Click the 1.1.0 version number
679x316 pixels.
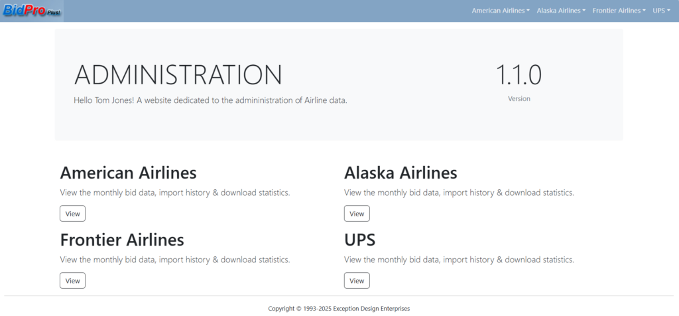[x=519, y=74]
